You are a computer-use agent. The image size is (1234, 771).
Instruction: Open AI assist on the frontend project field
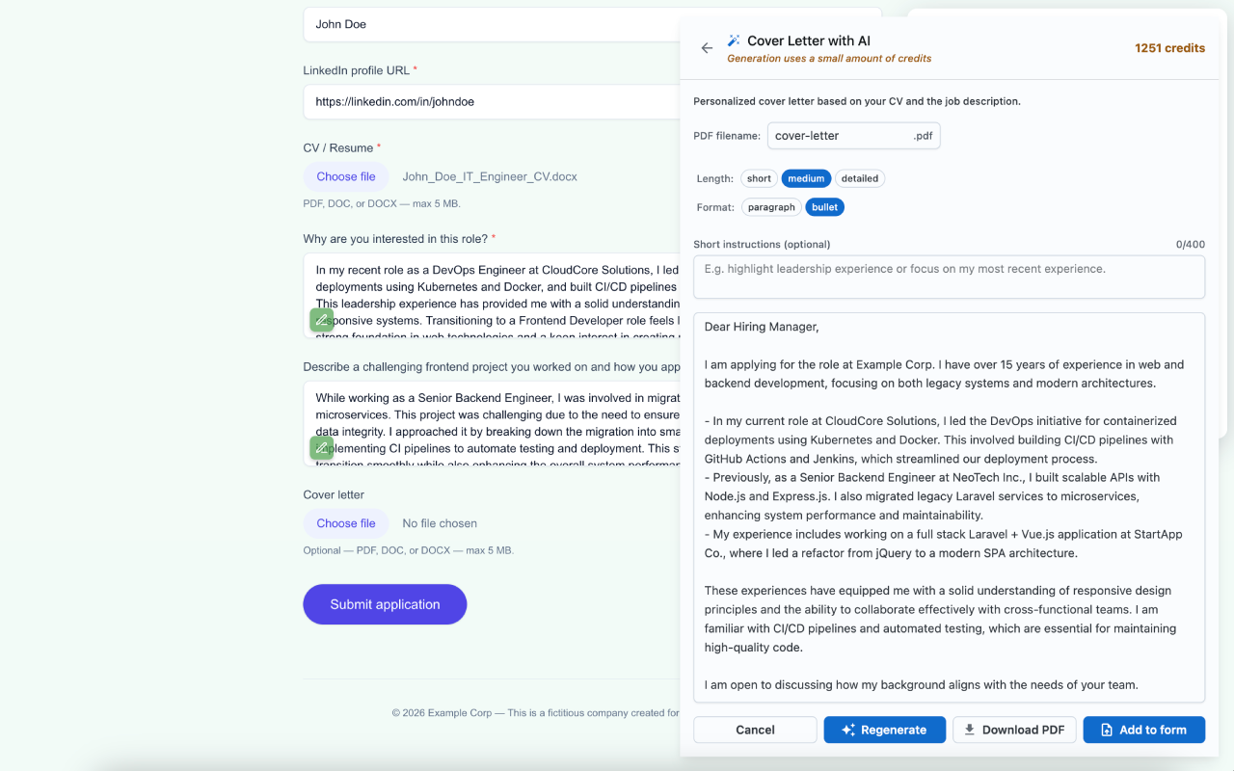(321, 447)
